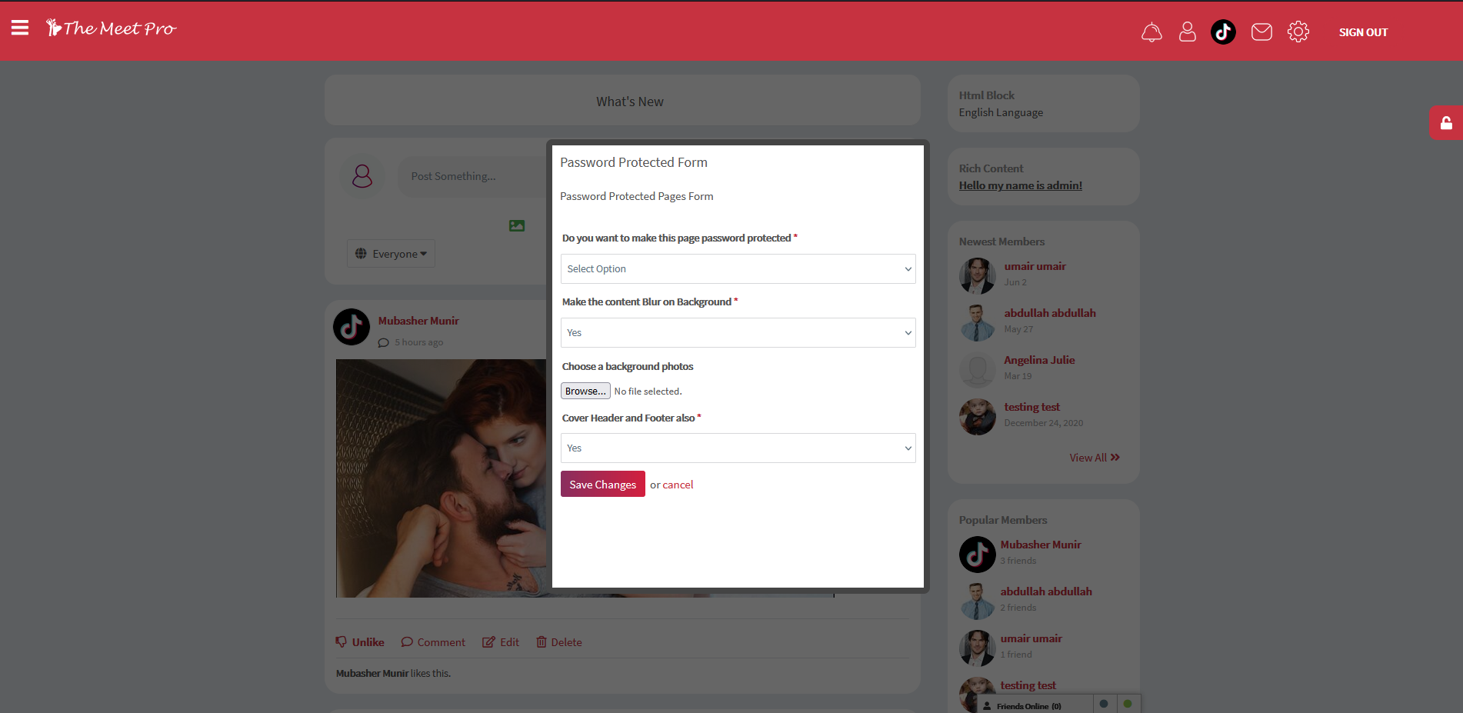Open settings gear icon in header
The height and width of the screenshot is (713, 1463).
pyautogui.click(x=1298, y=32)
